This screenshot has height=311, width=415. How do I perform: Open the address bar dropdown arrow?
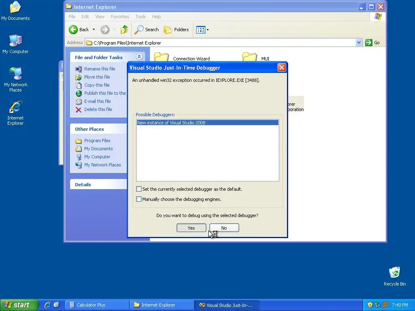point(359,43)
